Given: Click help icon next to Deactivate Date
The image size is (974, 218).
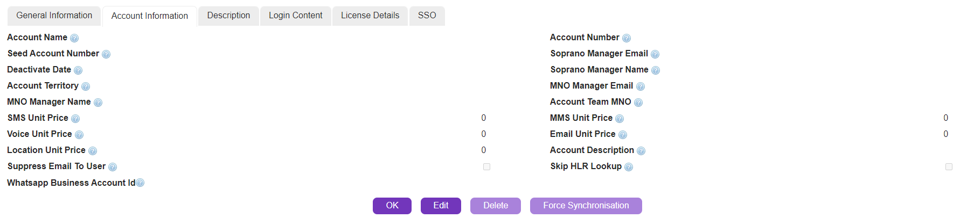Looking at the screenshot, I should tap(78, 70).
